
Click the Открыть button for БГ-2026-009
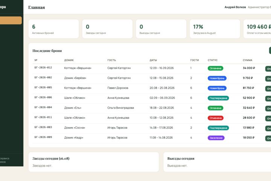click(268, 138)
